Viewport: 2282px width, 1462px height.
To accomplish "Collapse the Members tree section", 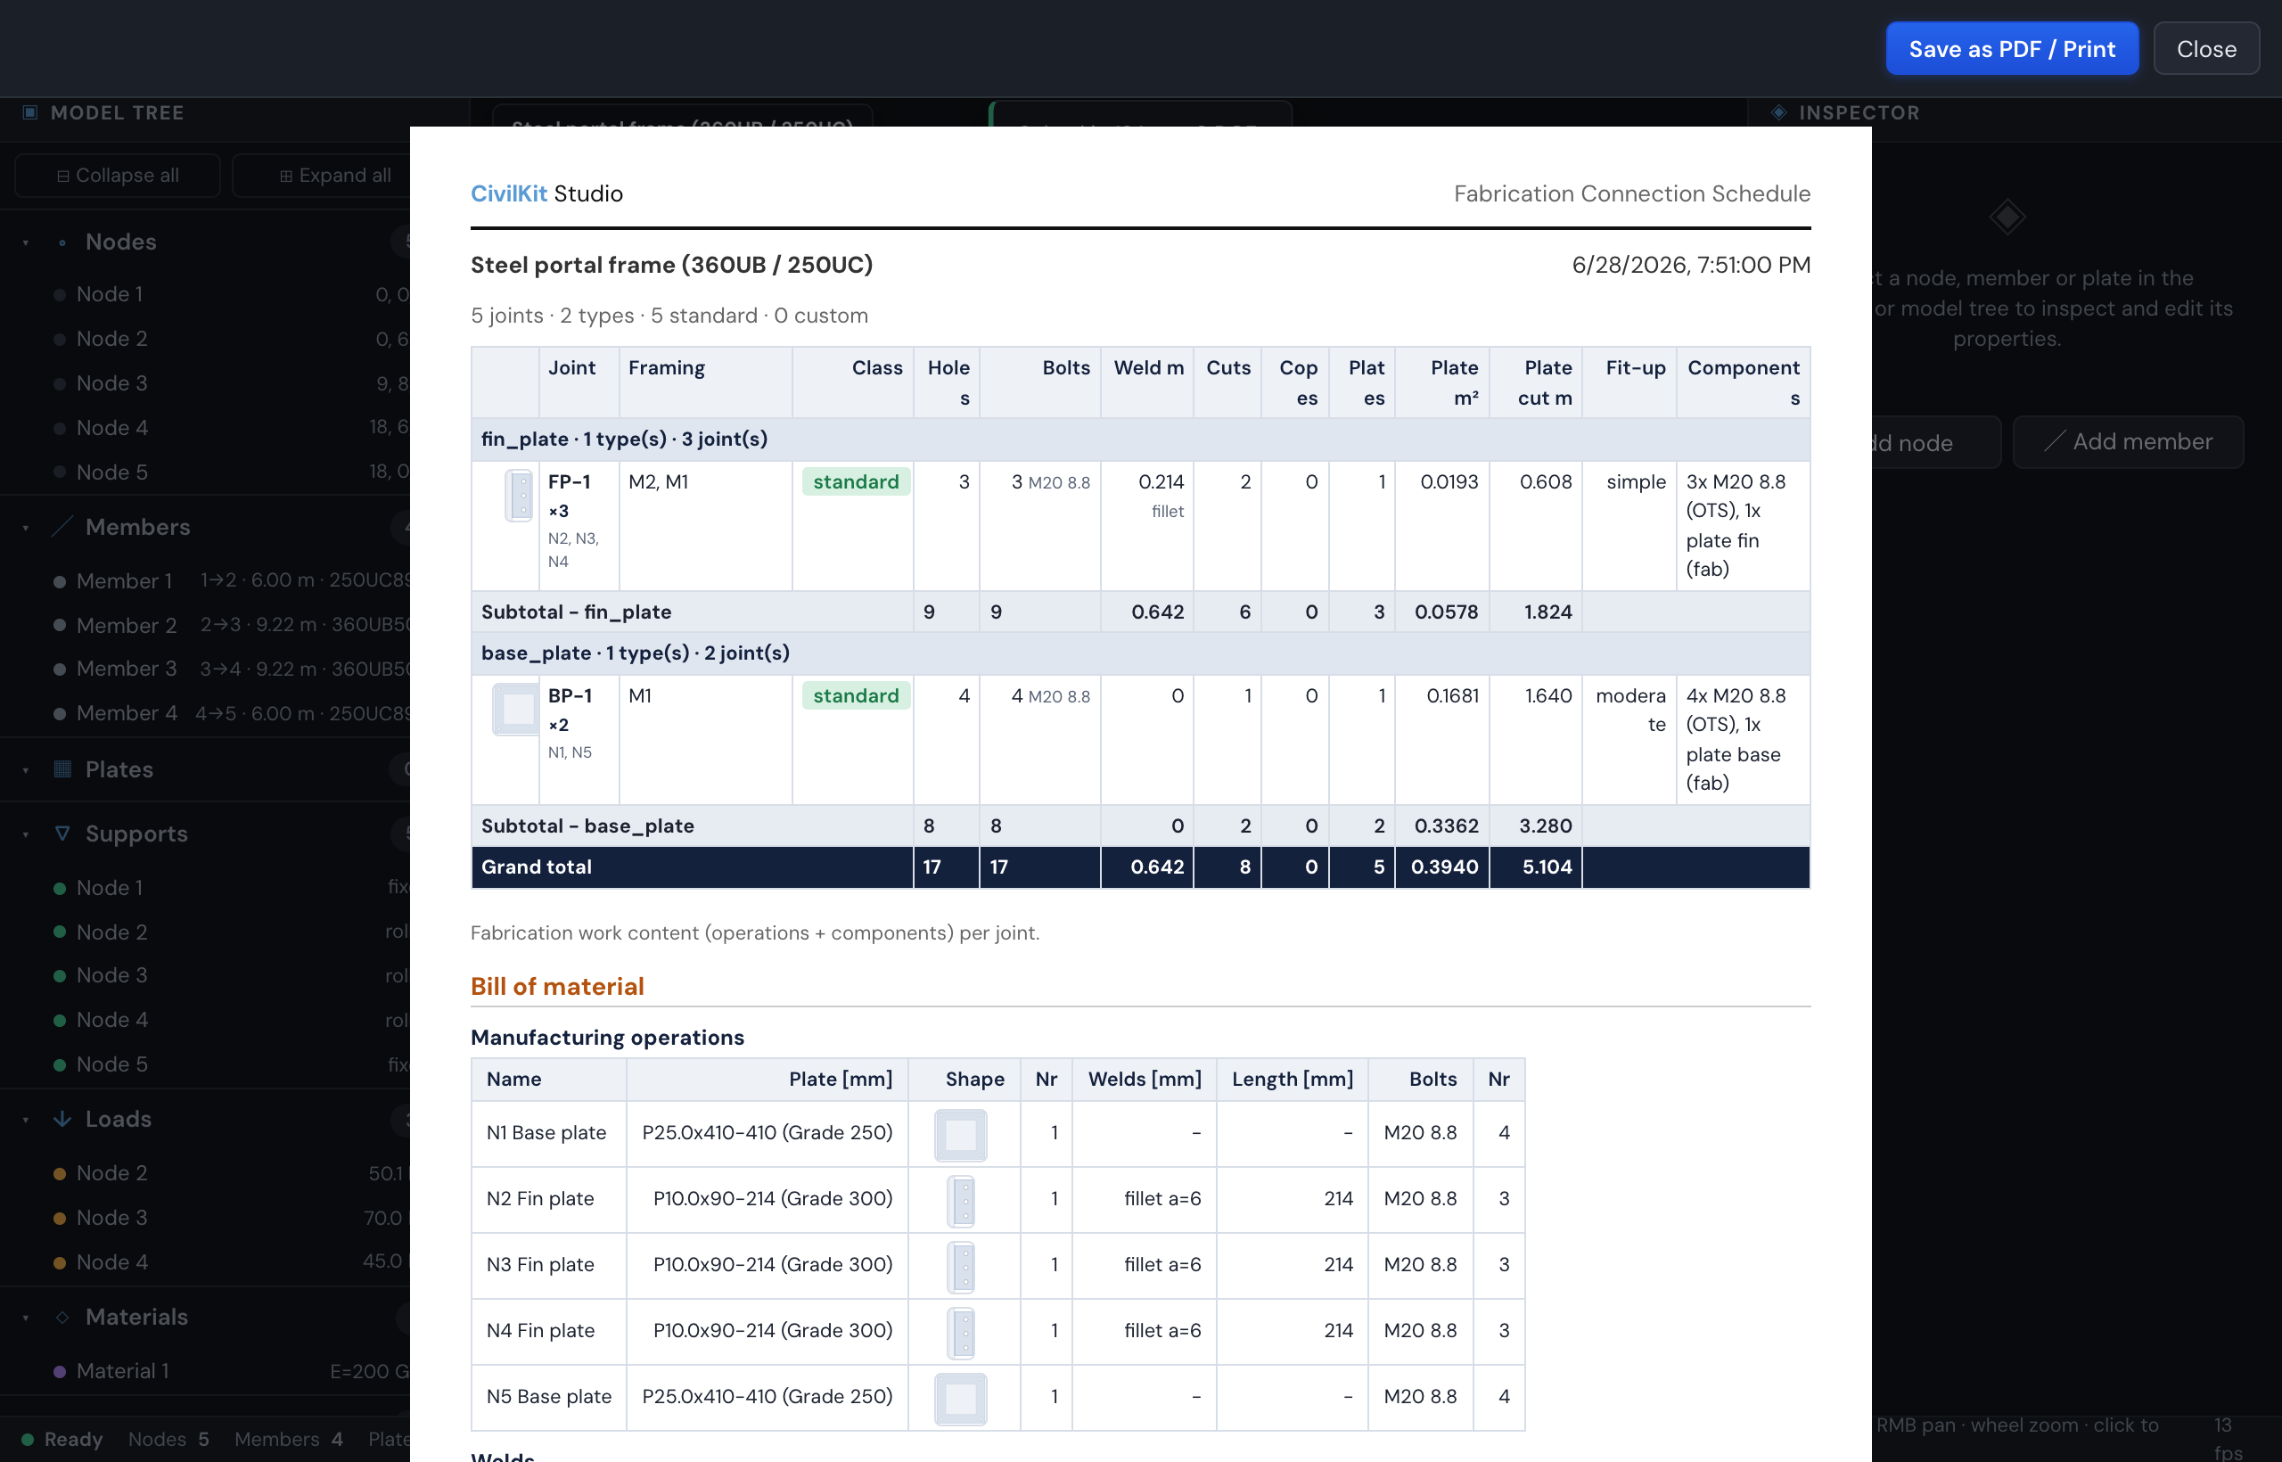I will pyautogui.click(x=26, y=528).
